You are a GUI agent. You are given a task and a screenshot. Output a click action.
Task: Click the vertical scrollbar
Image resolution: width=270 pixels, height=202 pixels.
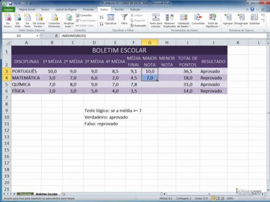[x=268, y=113]
